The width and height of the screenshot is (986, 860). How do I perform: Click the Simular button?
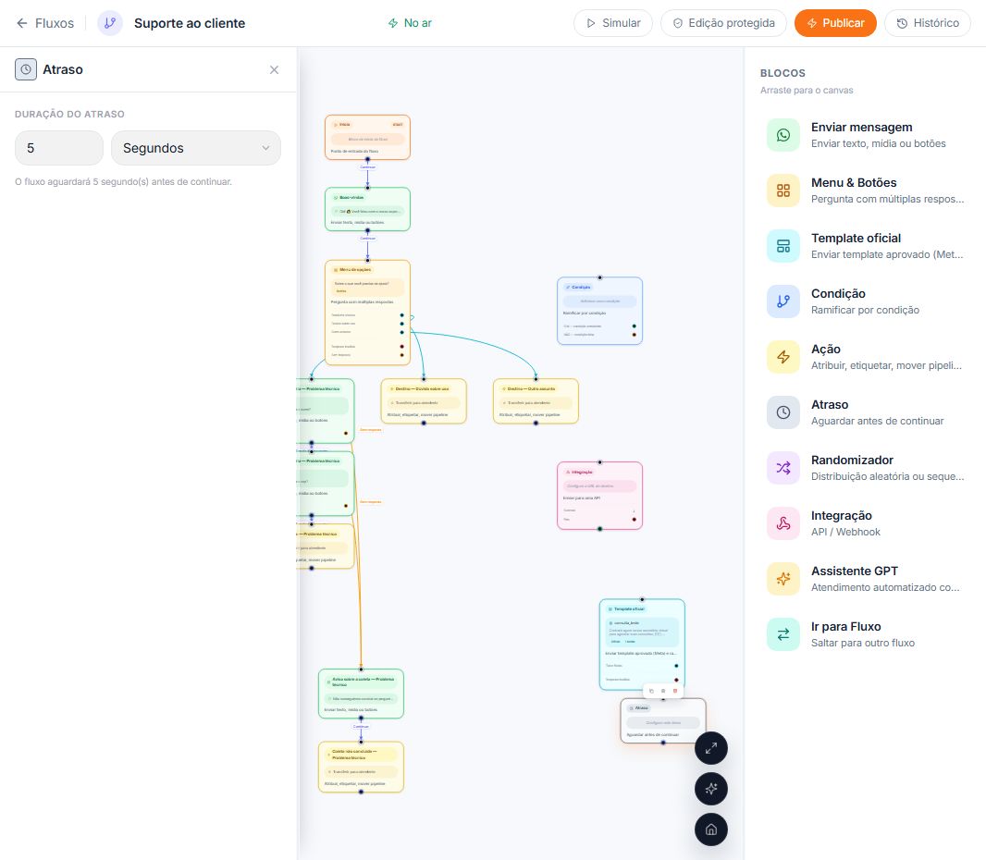[613, 23]
